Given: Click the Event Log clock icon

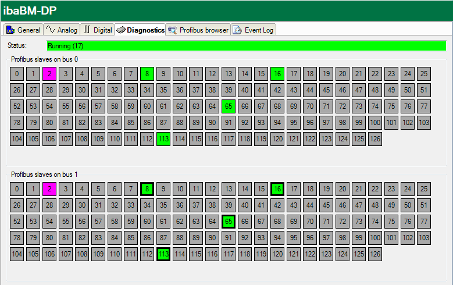Looking at the screenshot, I should [237, 30].
